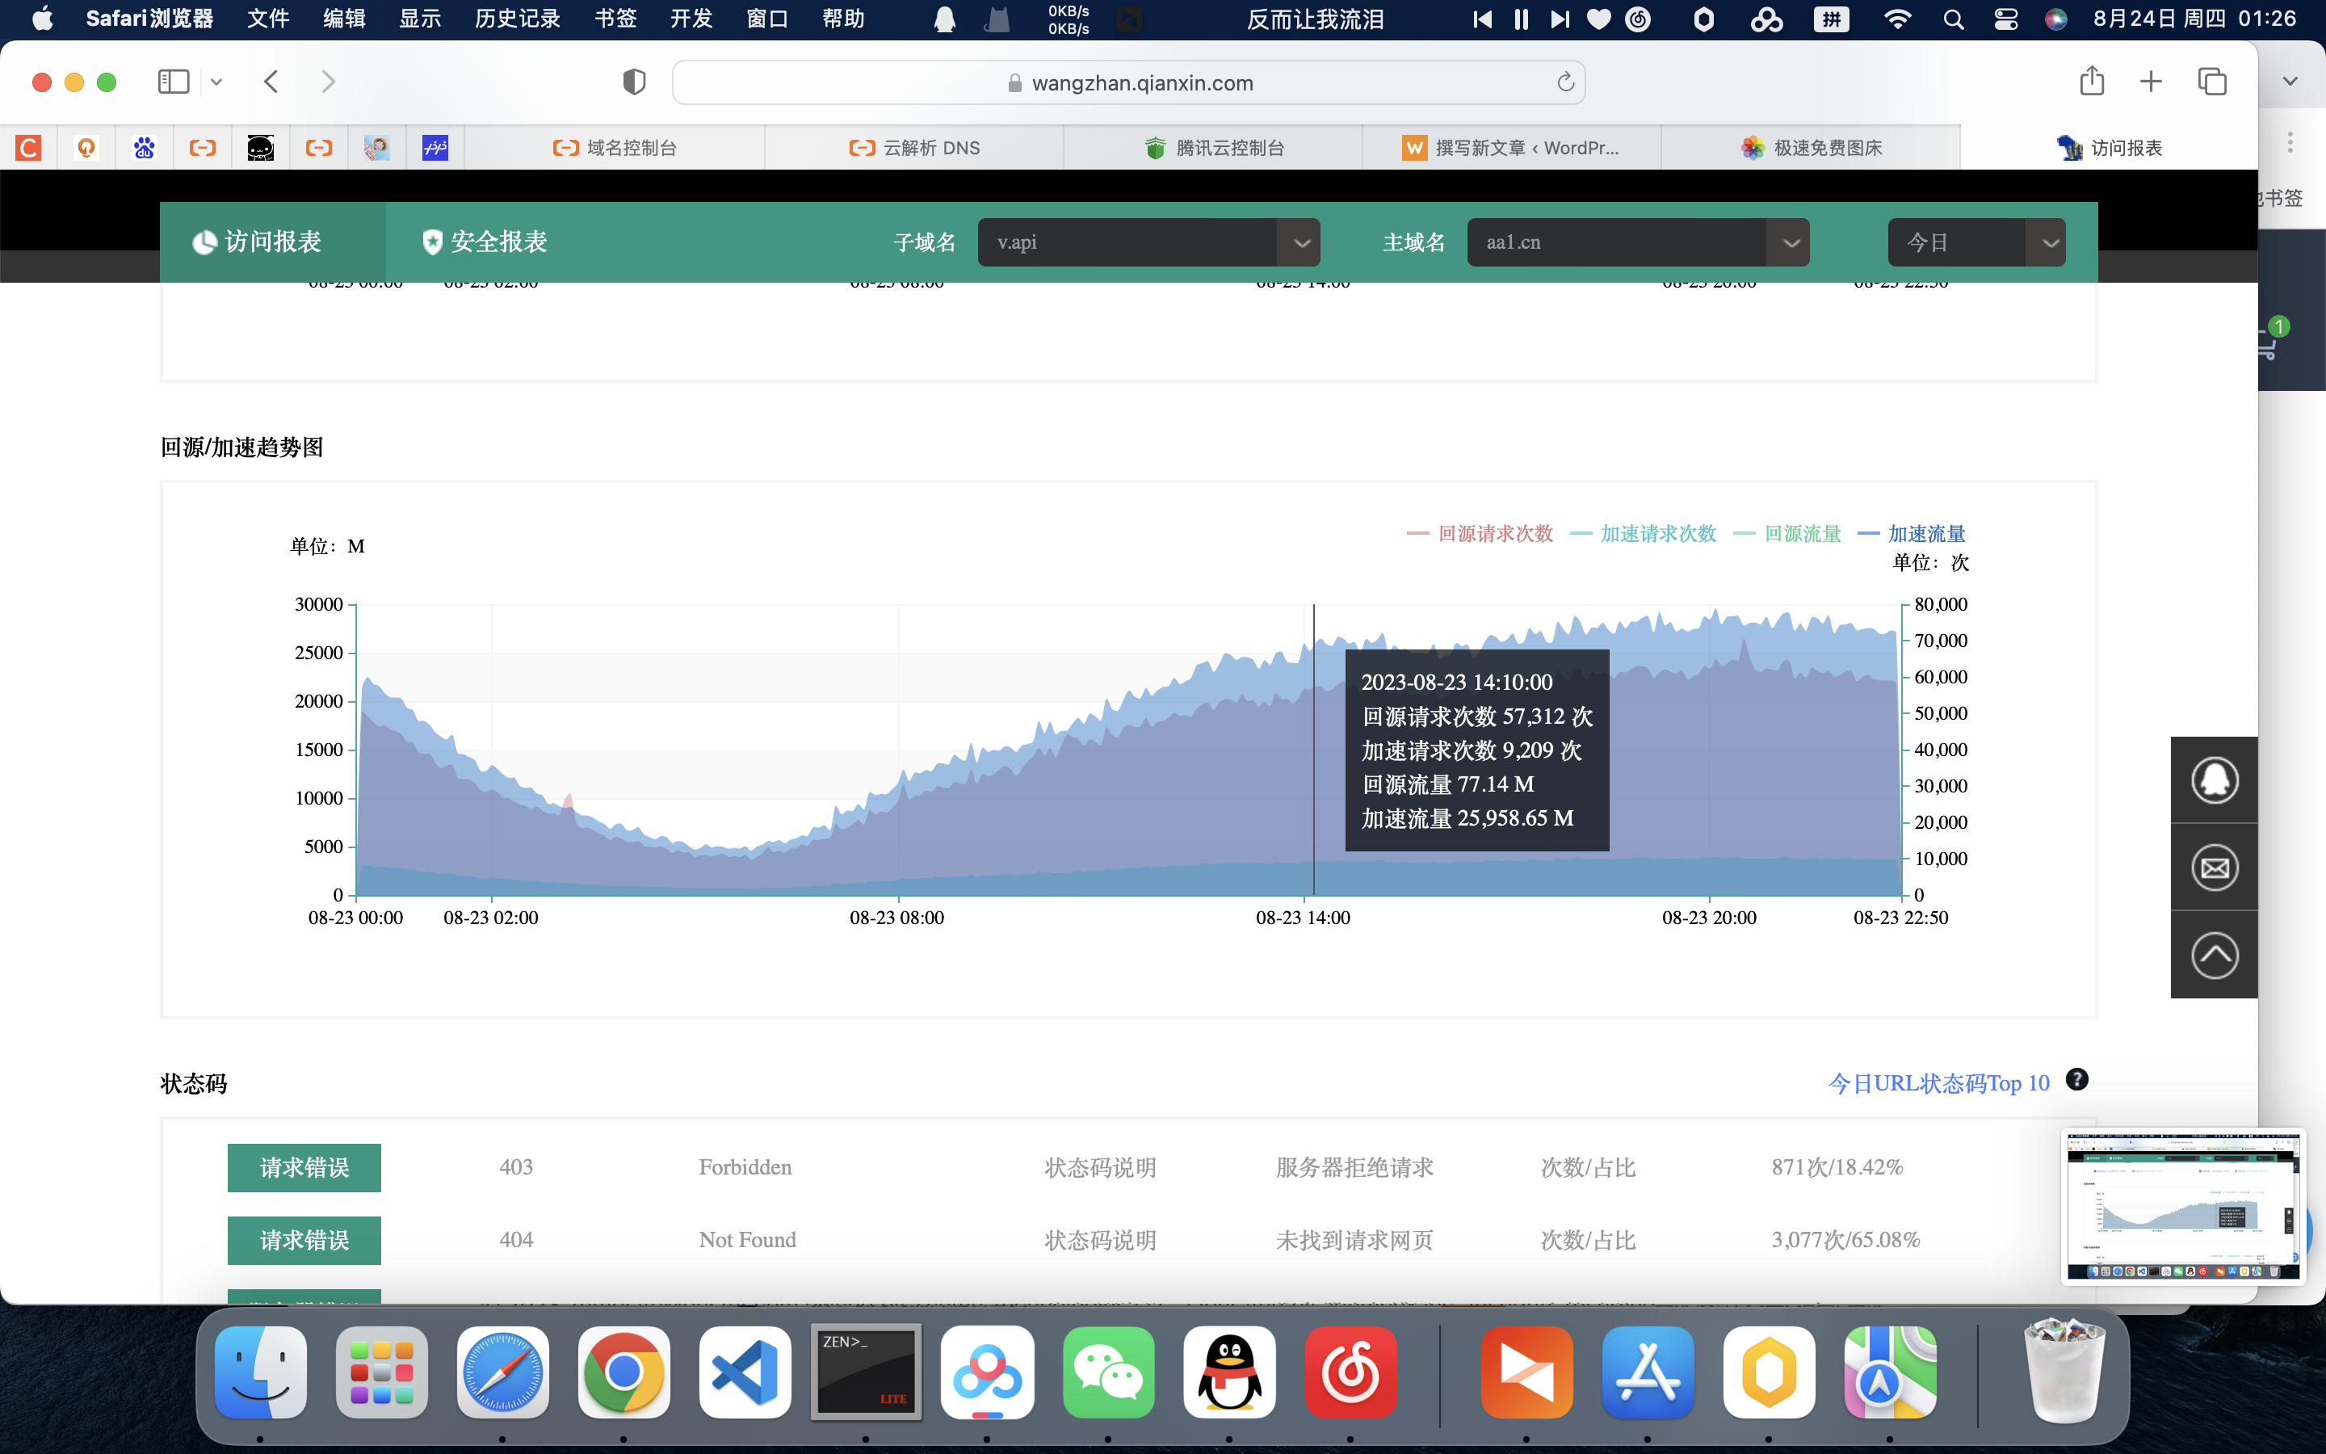2326x1454 pixels.
Task: Open QQ customer service floating icon
Action: [x=2215, y=780]
